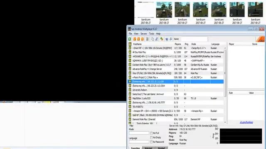Click the SA-MP title bar app icon

point(129,29)
